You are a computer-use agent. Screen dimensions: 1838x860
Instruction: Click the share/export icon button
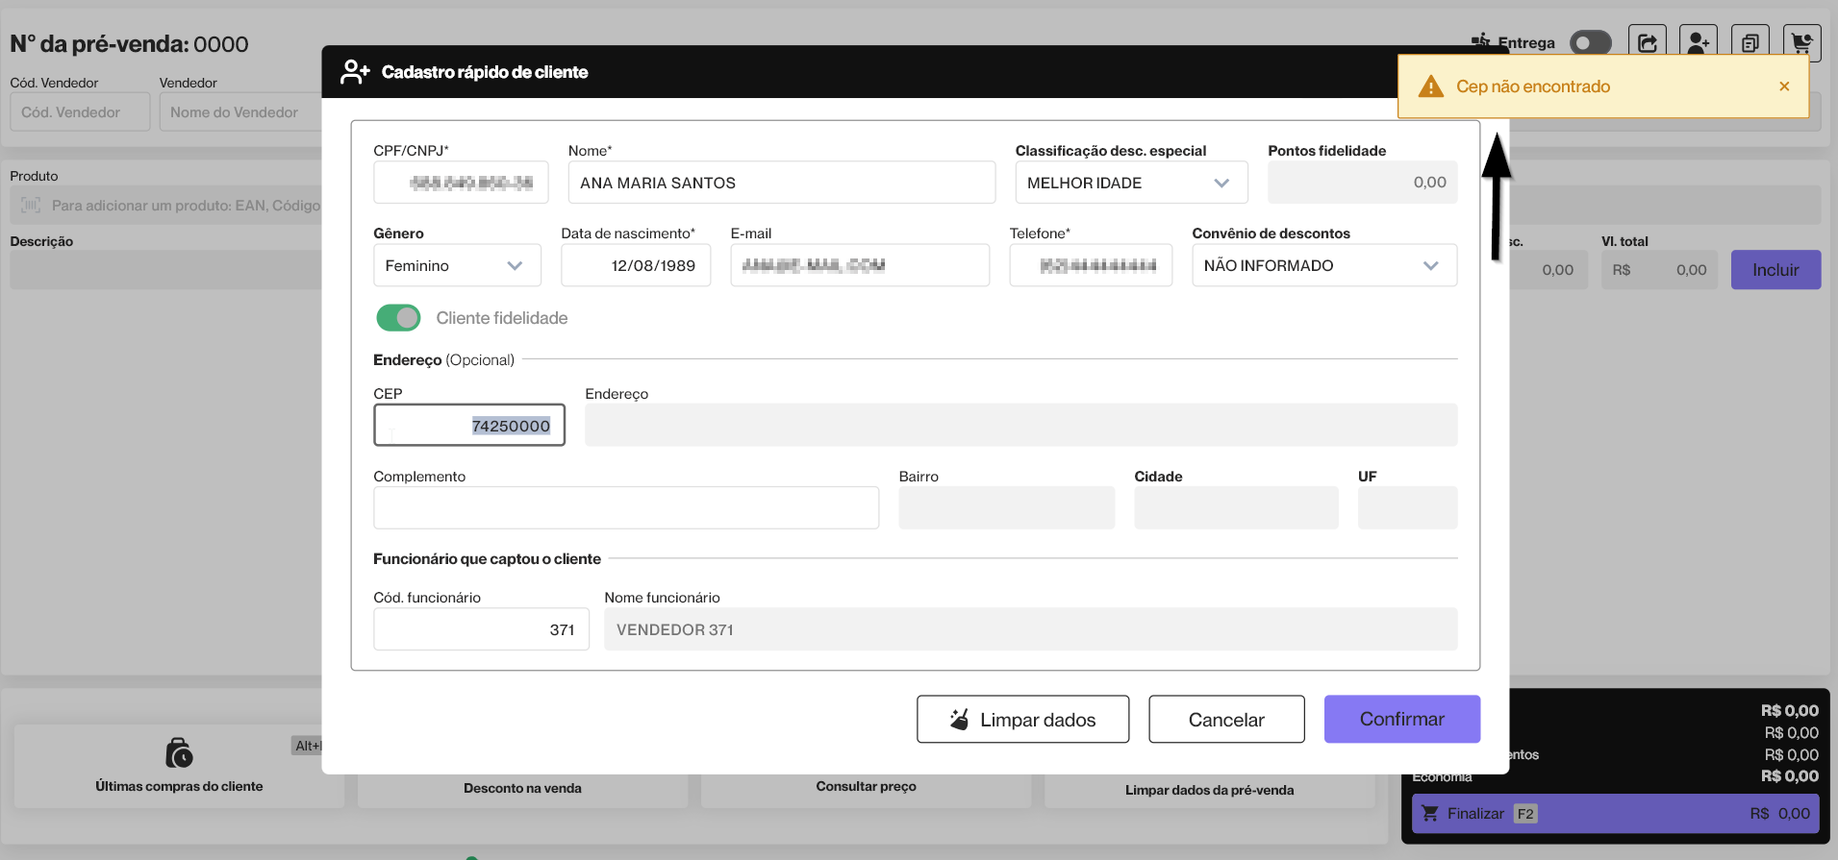pos(1647,42)
